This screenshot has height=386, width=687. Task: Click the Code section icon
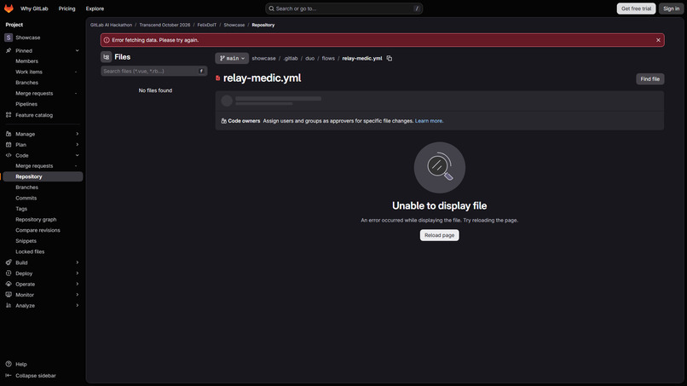[x=9, y=156]
